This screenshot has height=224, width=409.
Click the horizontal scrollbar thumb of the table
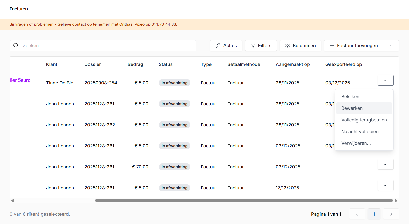point(244,200)
